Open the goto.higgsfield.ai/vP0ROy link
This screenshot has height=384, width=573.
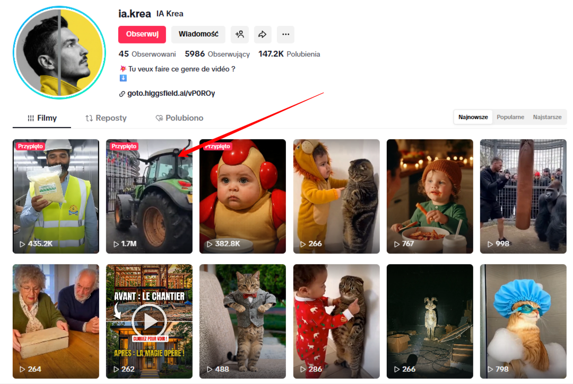[x=171, y=93]
